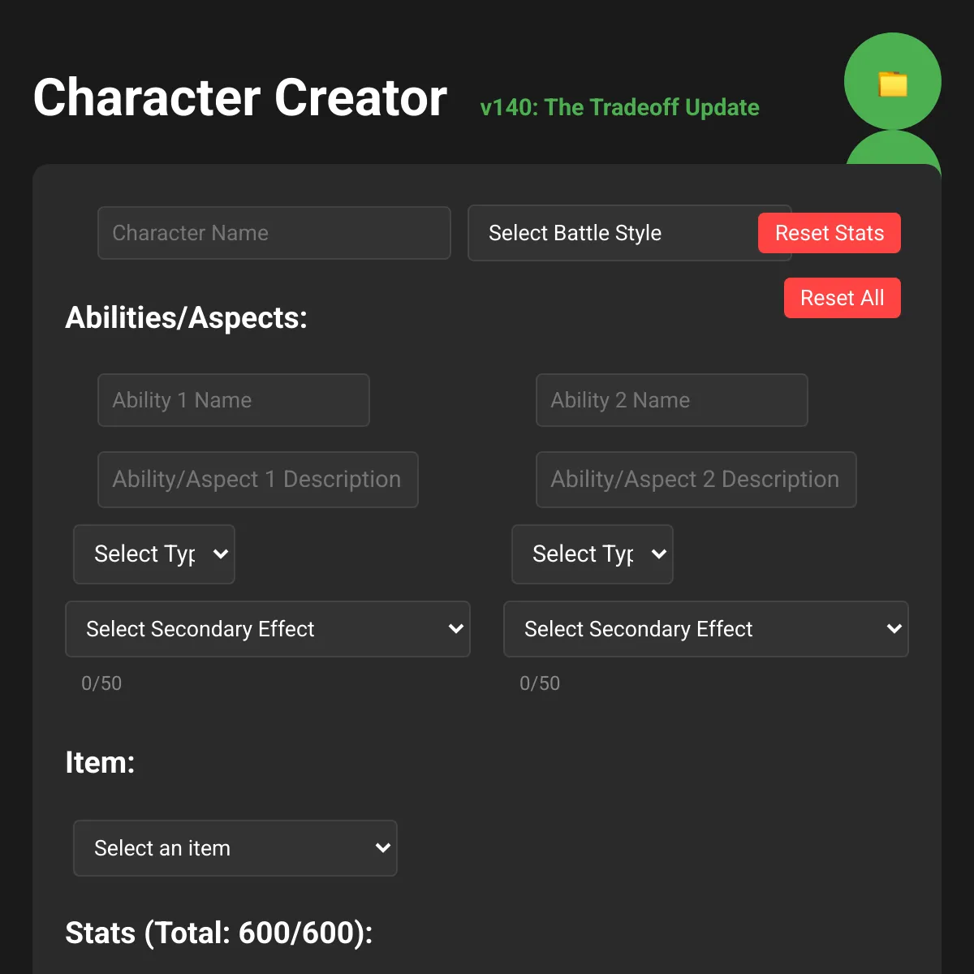Click into the Ability 1 Name field

point(234,400)
